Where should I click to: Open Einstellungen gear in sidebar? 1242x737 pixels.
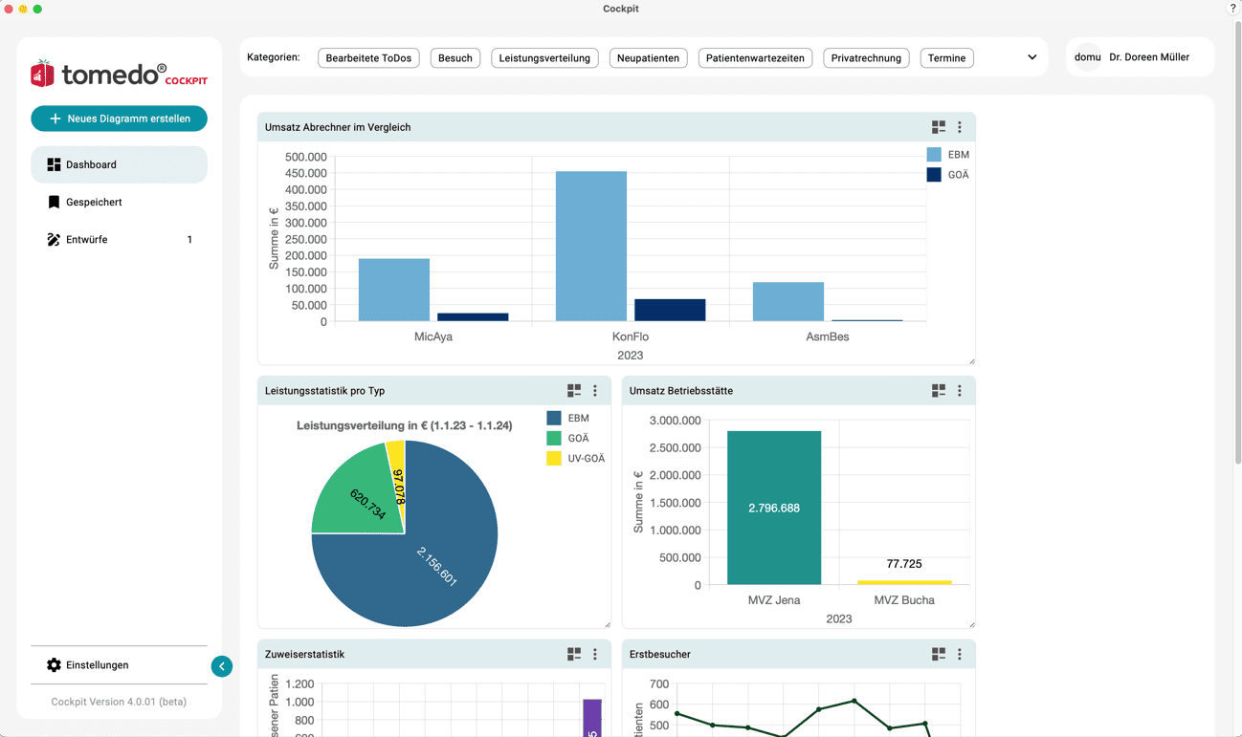[x=55, y=665]
